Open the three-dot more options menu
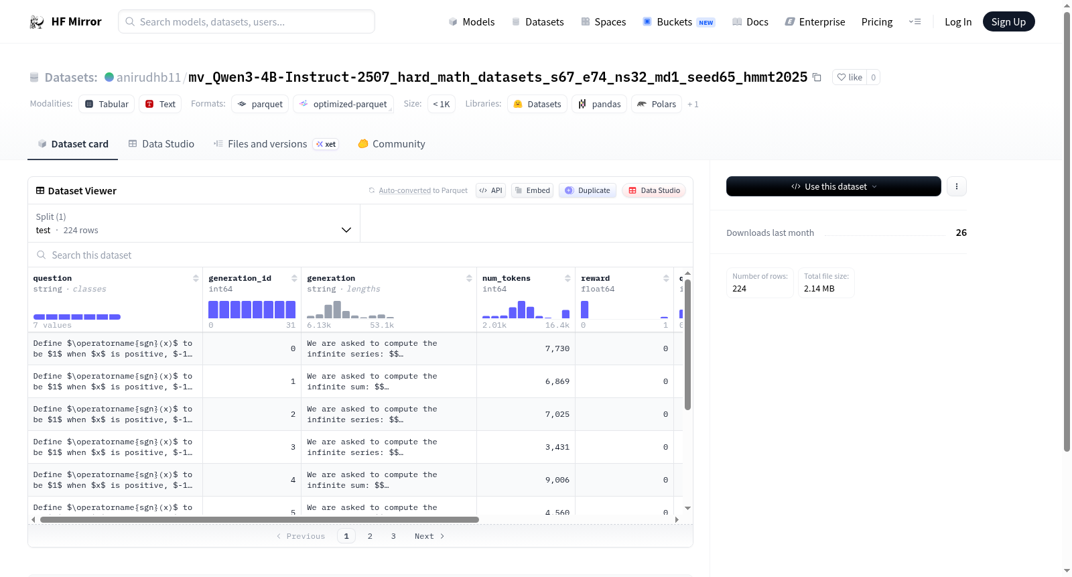Image resolution: width=1072 pixels, height=577 pixels. 957,186
